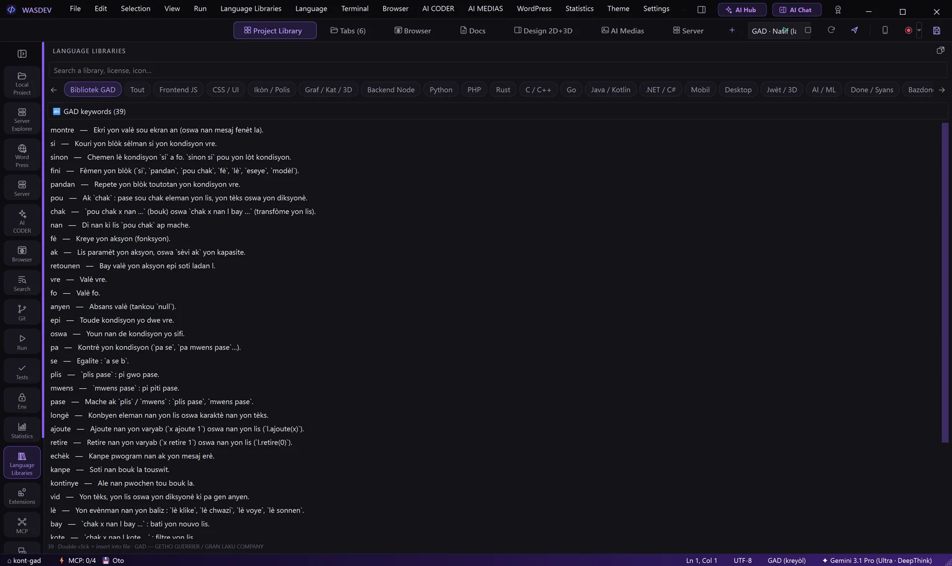Switch to the Design 2D+3D tab
Viewport: 952px width, 566px height.
pyautogui.click(x=543, y=31)
